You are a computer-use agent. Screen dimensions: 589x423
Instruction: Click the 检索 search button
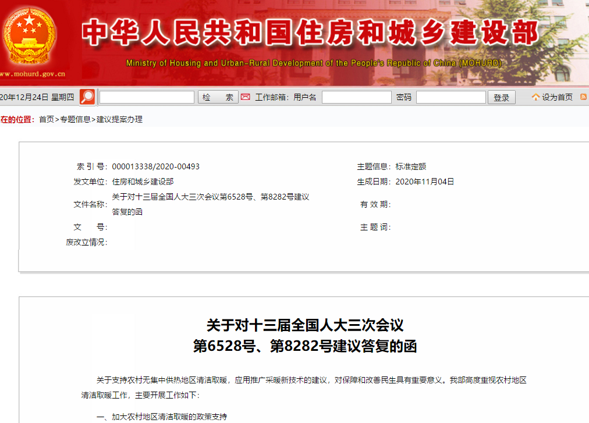tap(218, 97)
